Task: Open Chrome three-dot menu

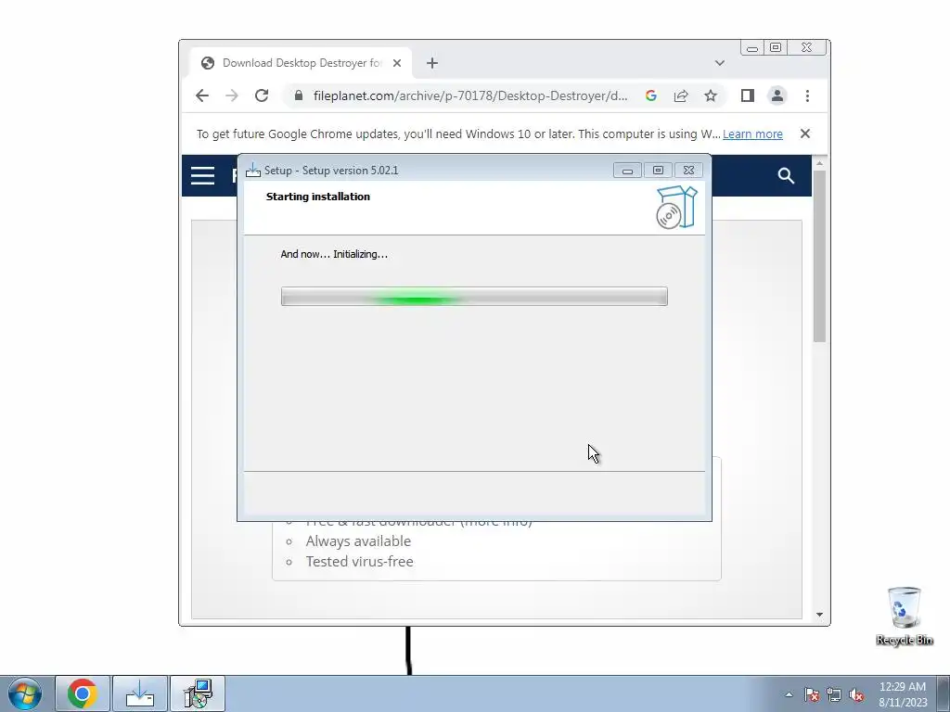Action: [807, 95]
